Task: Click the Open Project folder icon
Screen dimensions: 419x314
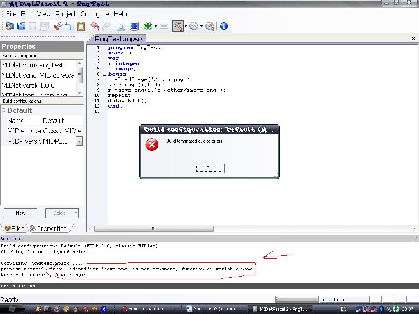Action: click(x=21, y=26)
